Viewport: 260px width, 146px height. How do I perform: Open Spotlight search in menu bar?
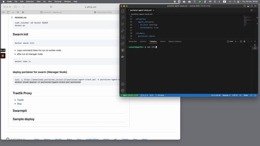tap(234, 2)
